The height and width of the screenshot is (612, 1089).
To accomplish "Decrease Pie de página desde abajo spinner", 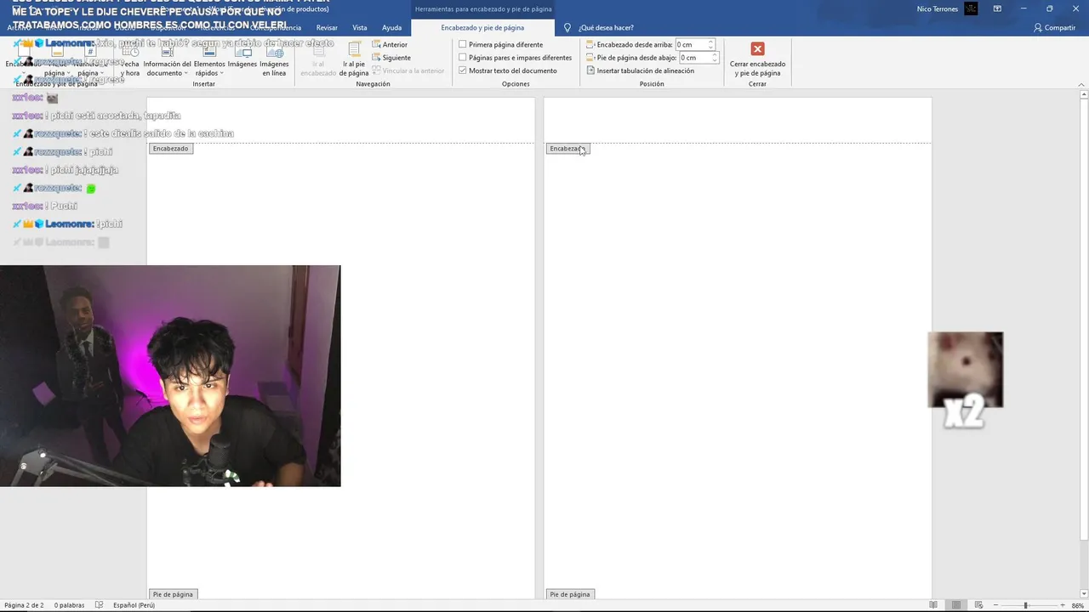I will click(x=715, y=60).
